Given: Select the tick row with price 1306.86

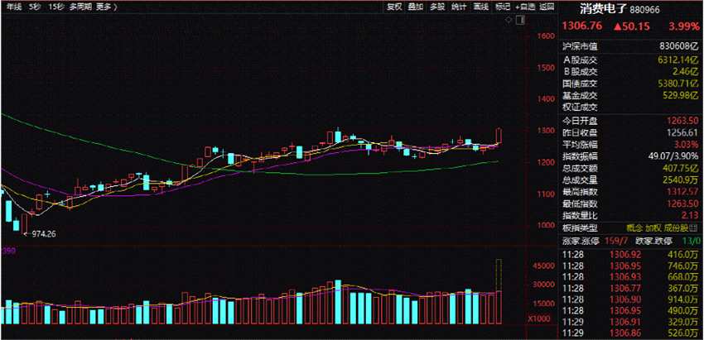Looking at the screenshot, I should coord(631,333).
